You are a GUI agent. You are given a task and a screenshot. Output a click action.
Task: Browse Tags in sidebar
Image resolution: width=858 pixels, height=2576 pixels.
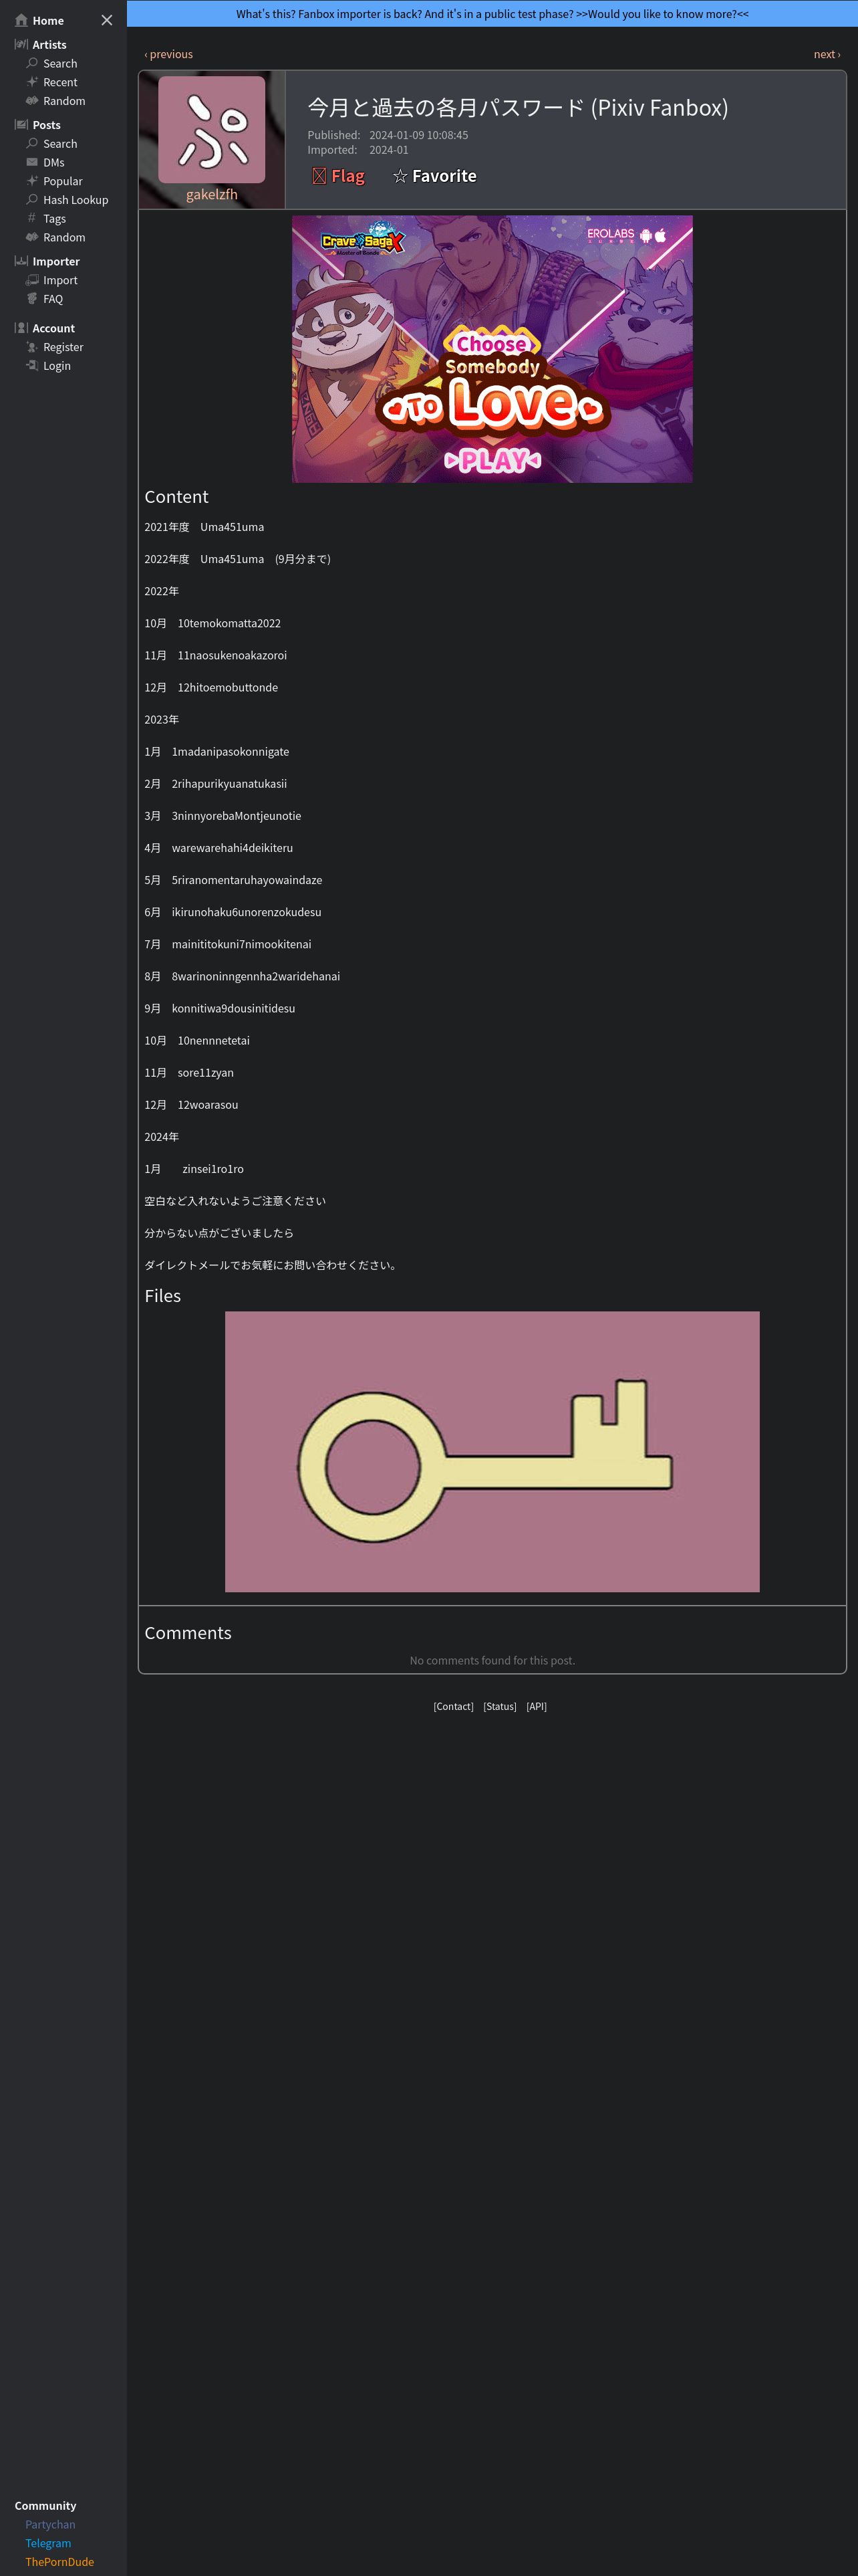[x=55, y=219]
